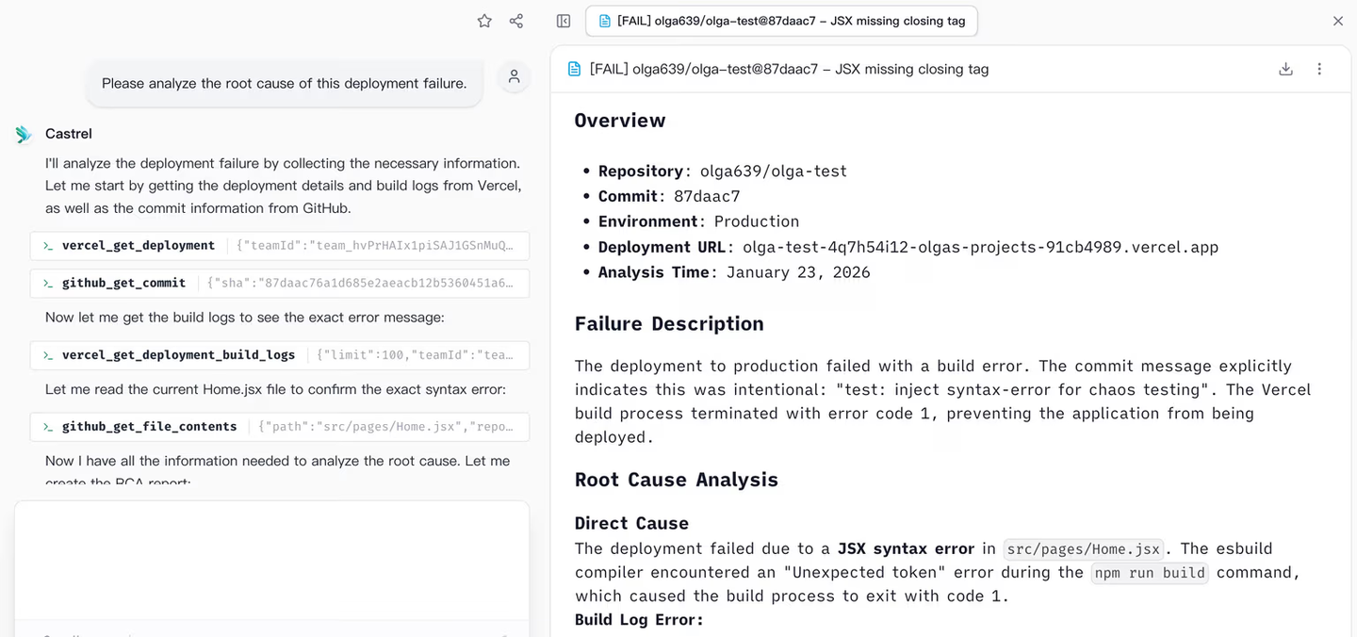
Task: Click the JSX syntax error bold text
Action: [906, 548]
